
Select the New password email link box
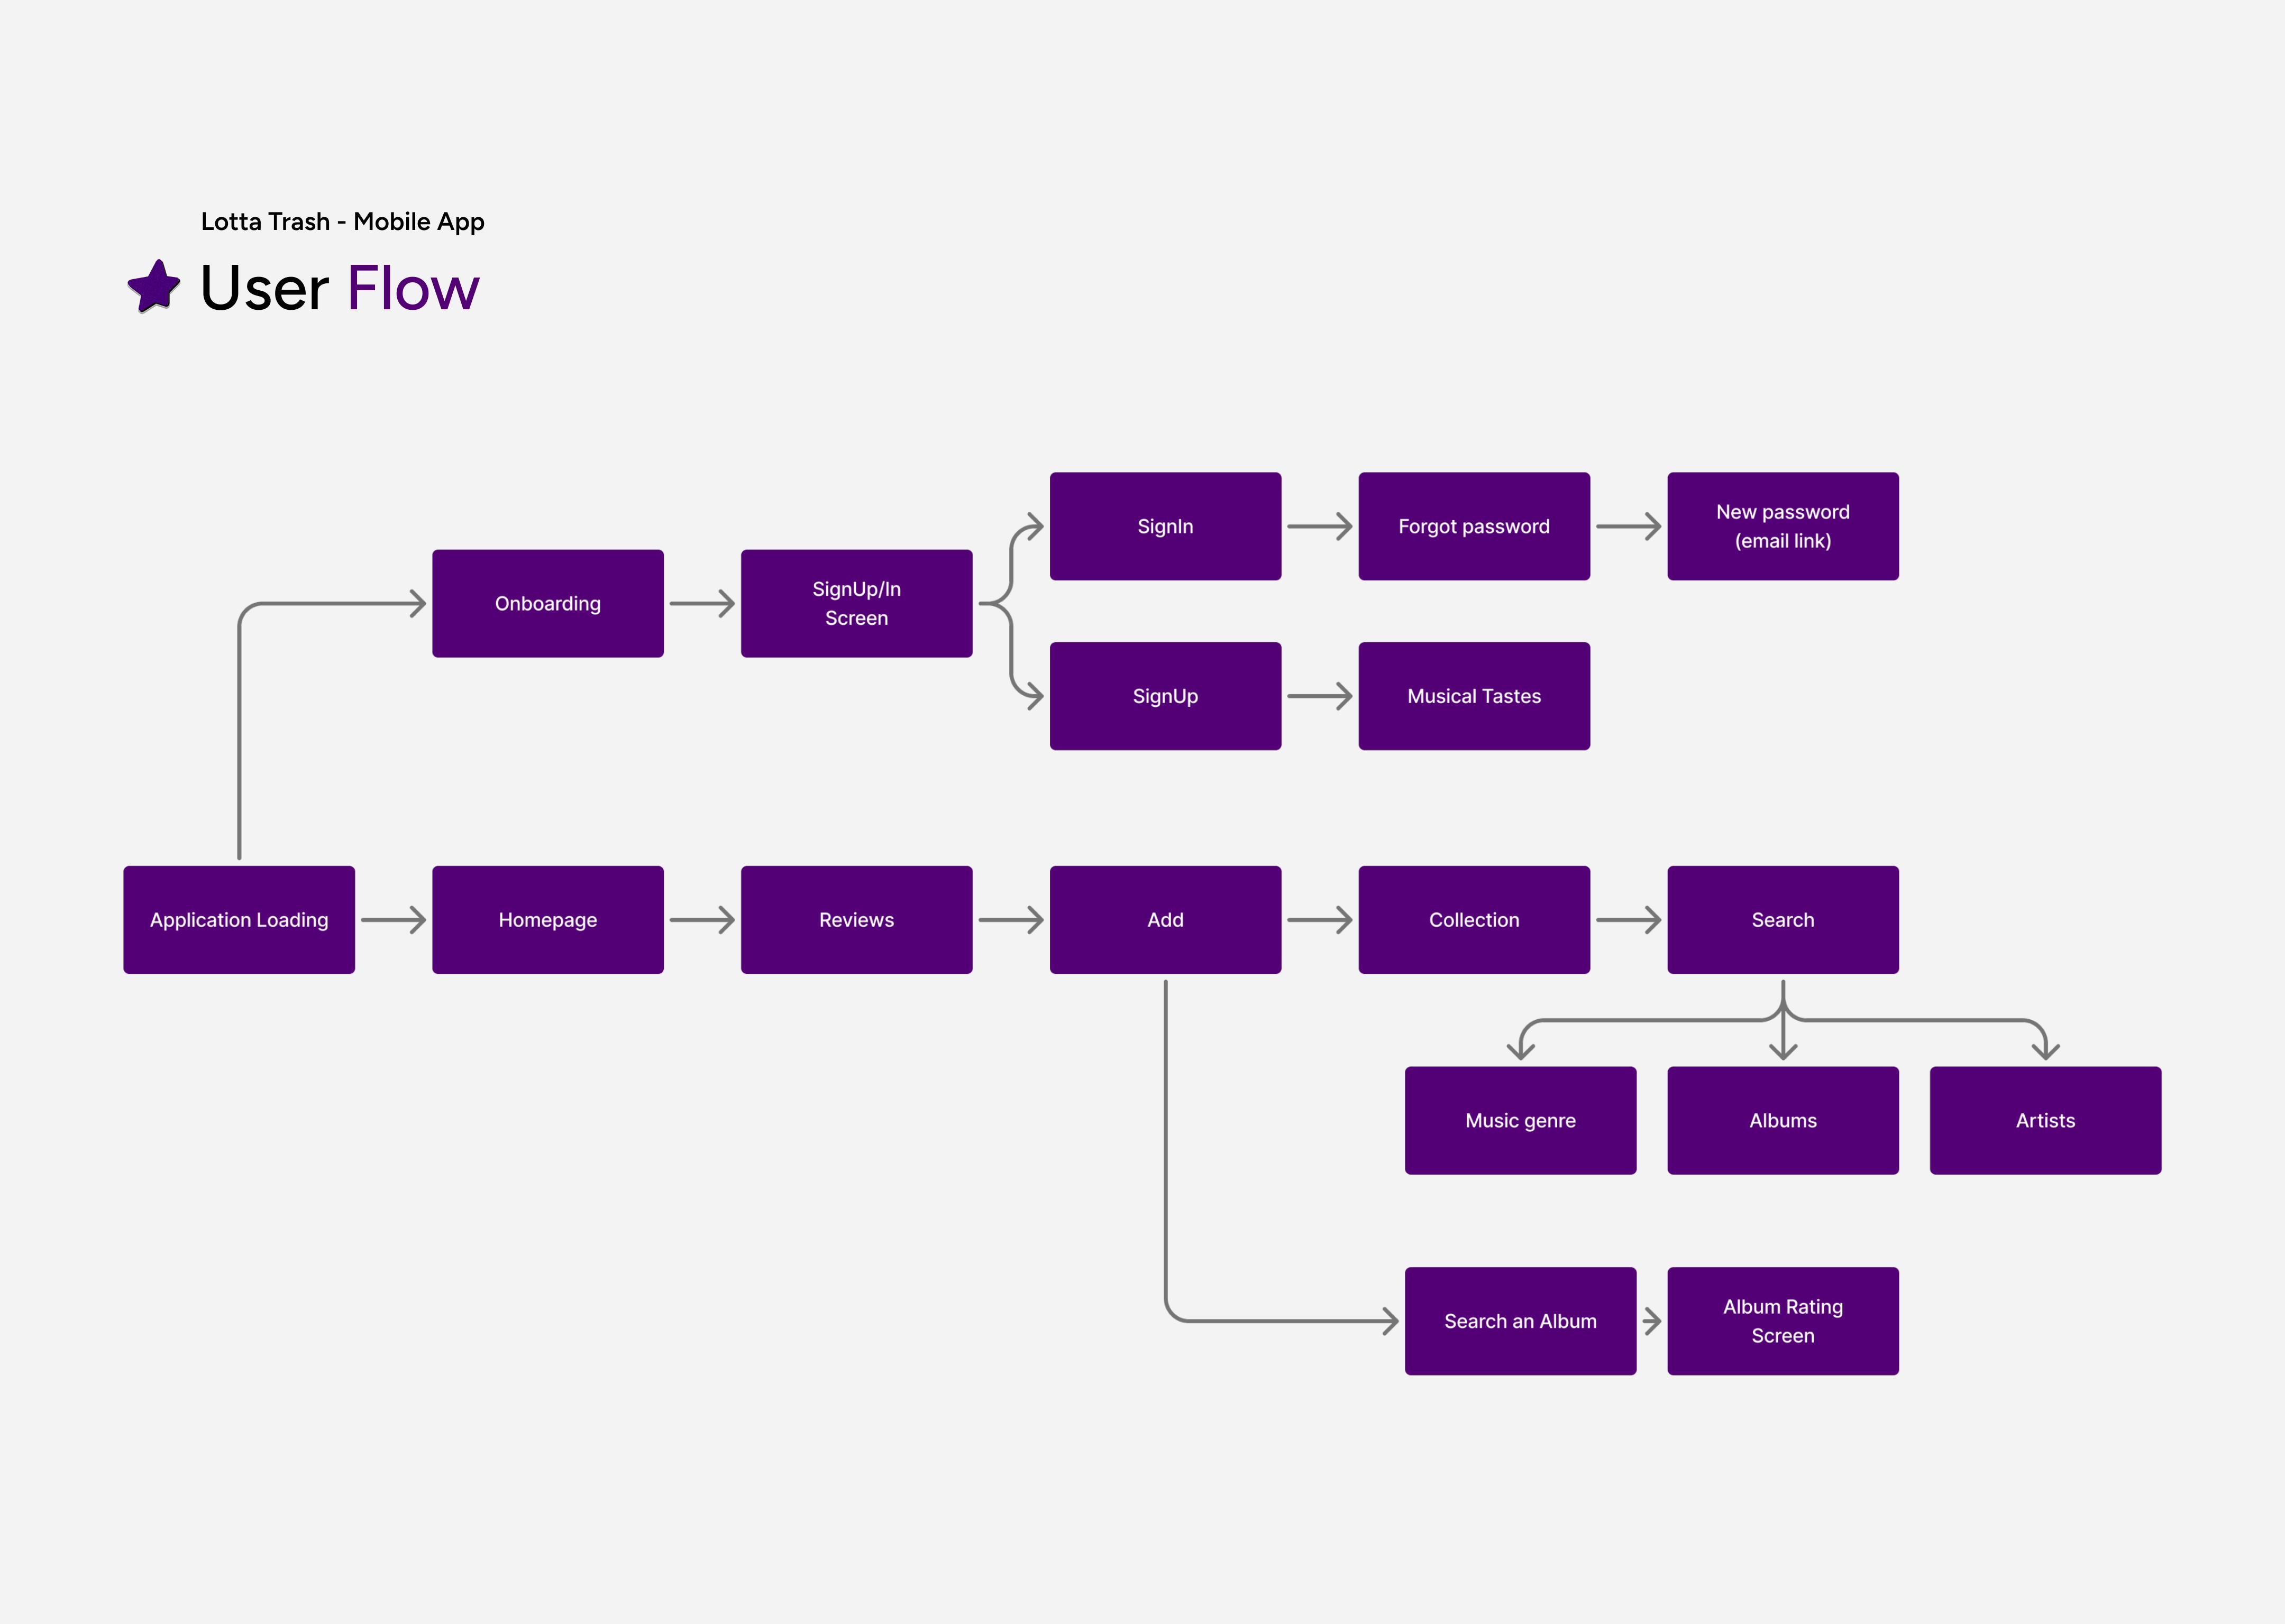[1782, 526]
